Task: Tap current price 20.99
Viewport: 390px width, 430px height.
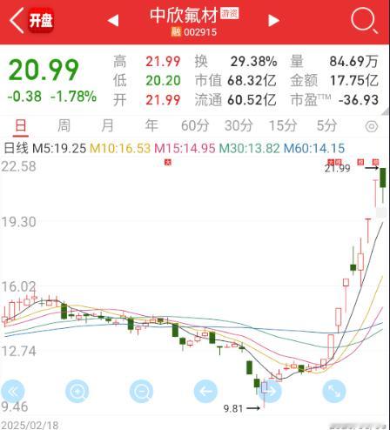Action: [x=44, y=70]
